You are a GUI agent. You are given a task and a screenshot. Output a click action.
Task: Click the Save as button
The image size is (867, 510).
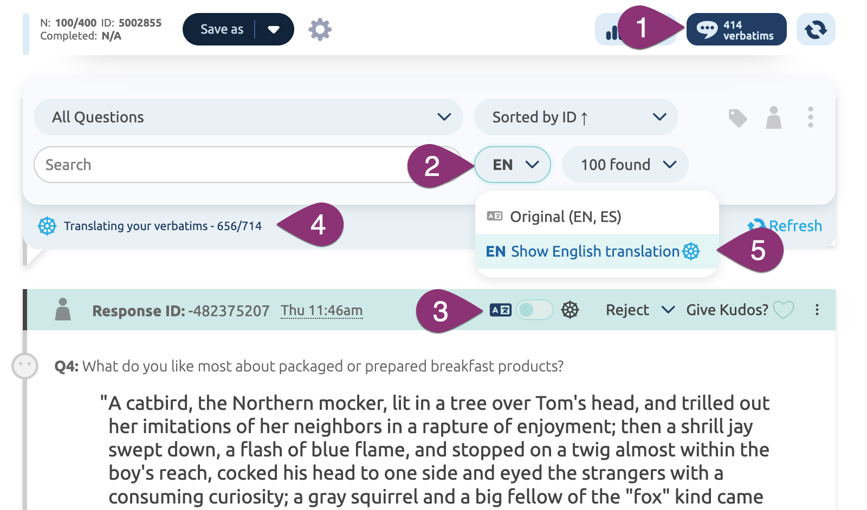[x=221, y=29]
